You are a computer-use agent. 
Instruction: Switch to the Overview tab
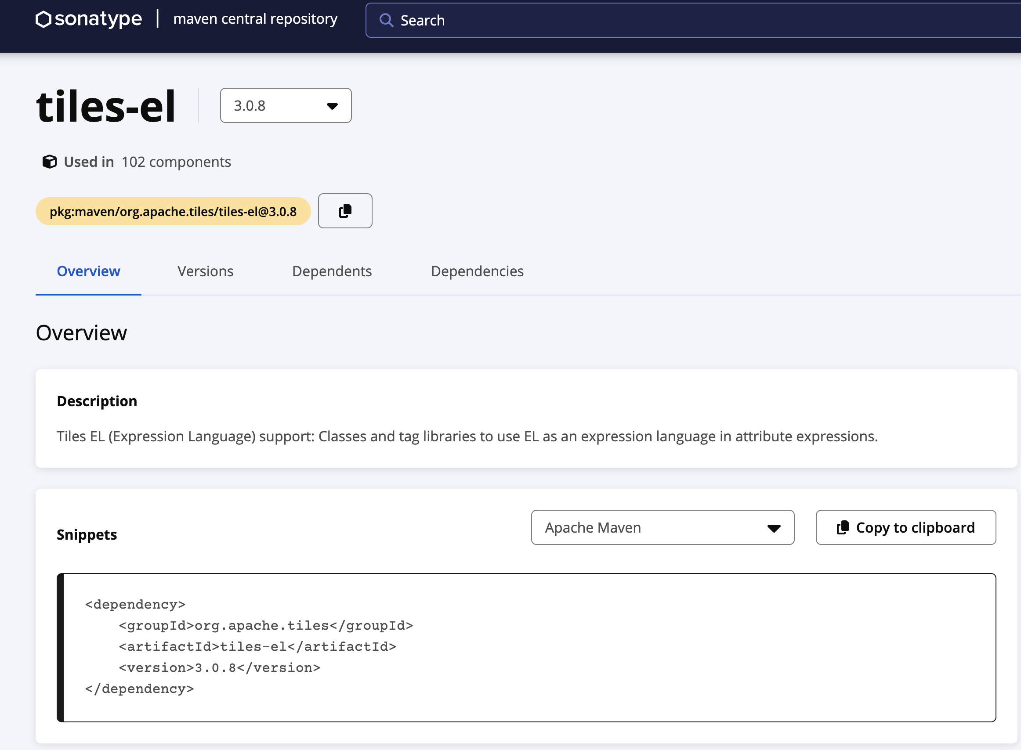pos(89,271)
